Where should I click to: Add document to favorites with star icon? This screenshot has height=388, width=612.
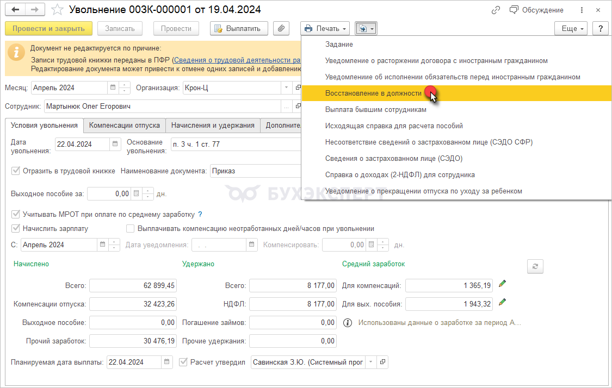[x=56, y=10]
